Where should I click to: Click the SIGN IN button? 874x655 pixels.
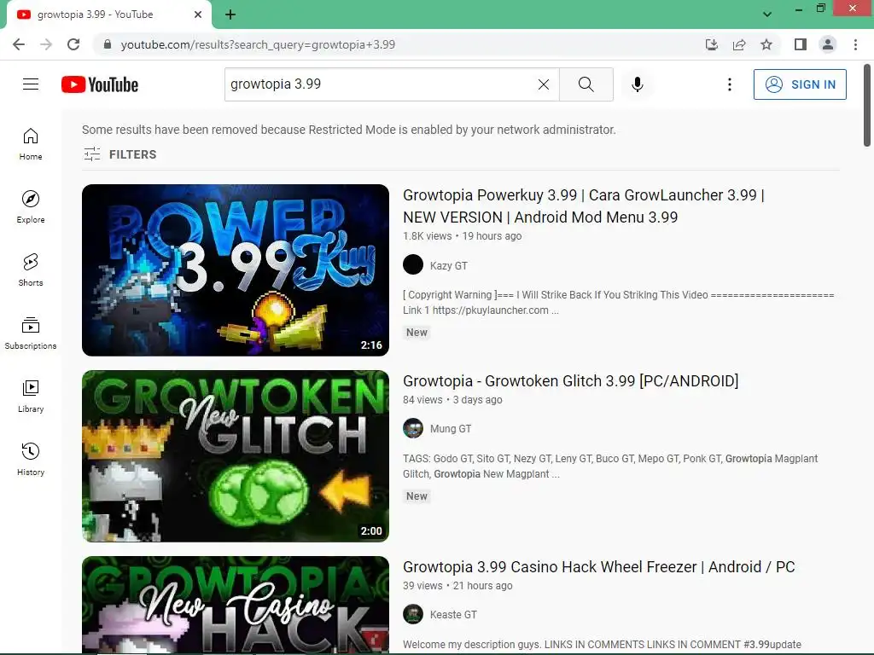coord(800,84)
